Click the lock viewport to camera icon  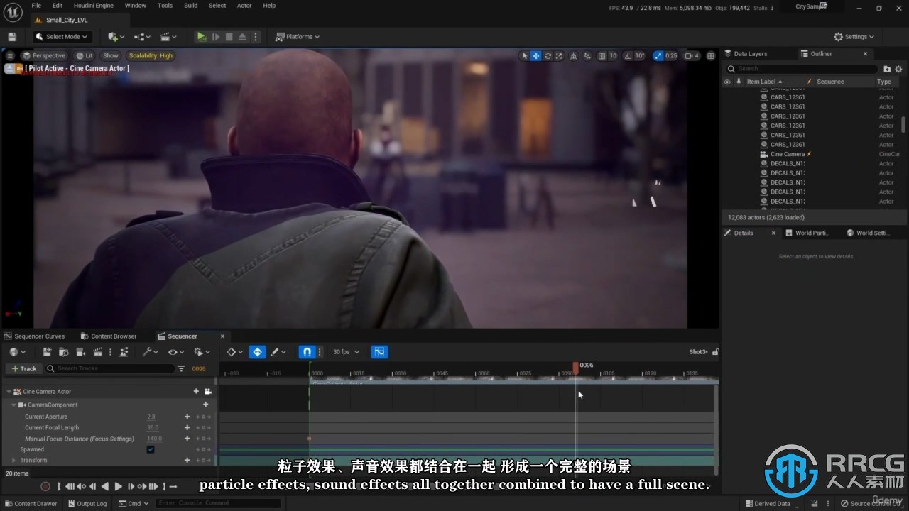[x=208, y=391]
